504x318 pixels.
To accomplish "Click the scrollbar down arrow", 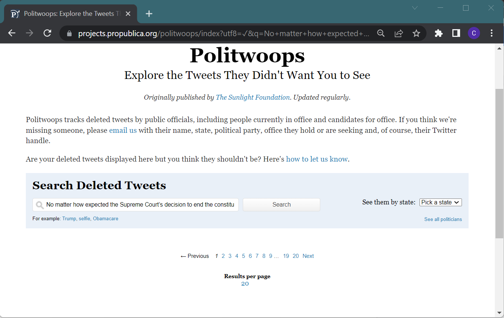I will 499,313.
